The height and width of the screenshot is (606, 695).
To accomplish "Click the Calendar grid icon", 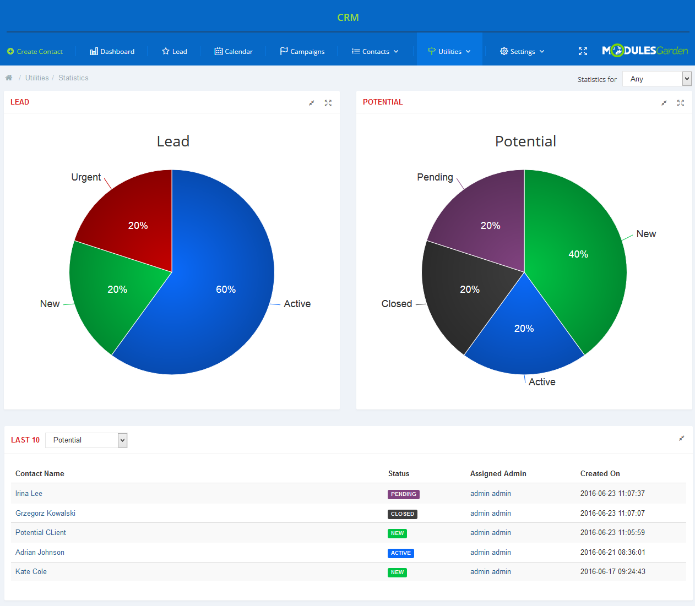I will (219, 51).
